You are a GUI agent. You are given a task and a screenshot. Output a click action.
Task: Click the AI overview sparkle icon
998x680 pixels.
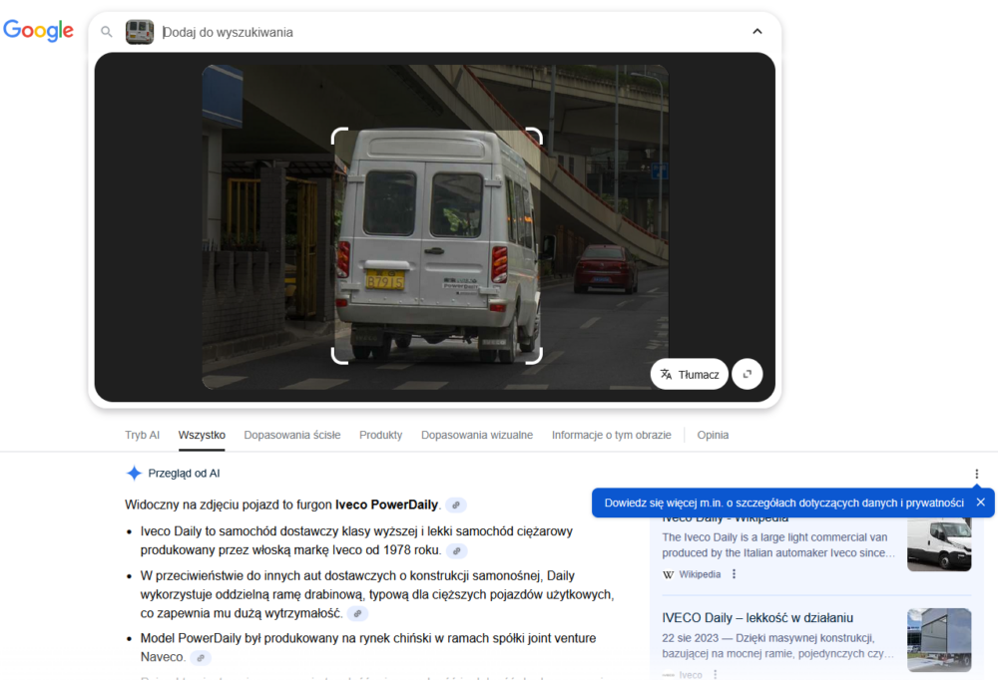(134, 474)
